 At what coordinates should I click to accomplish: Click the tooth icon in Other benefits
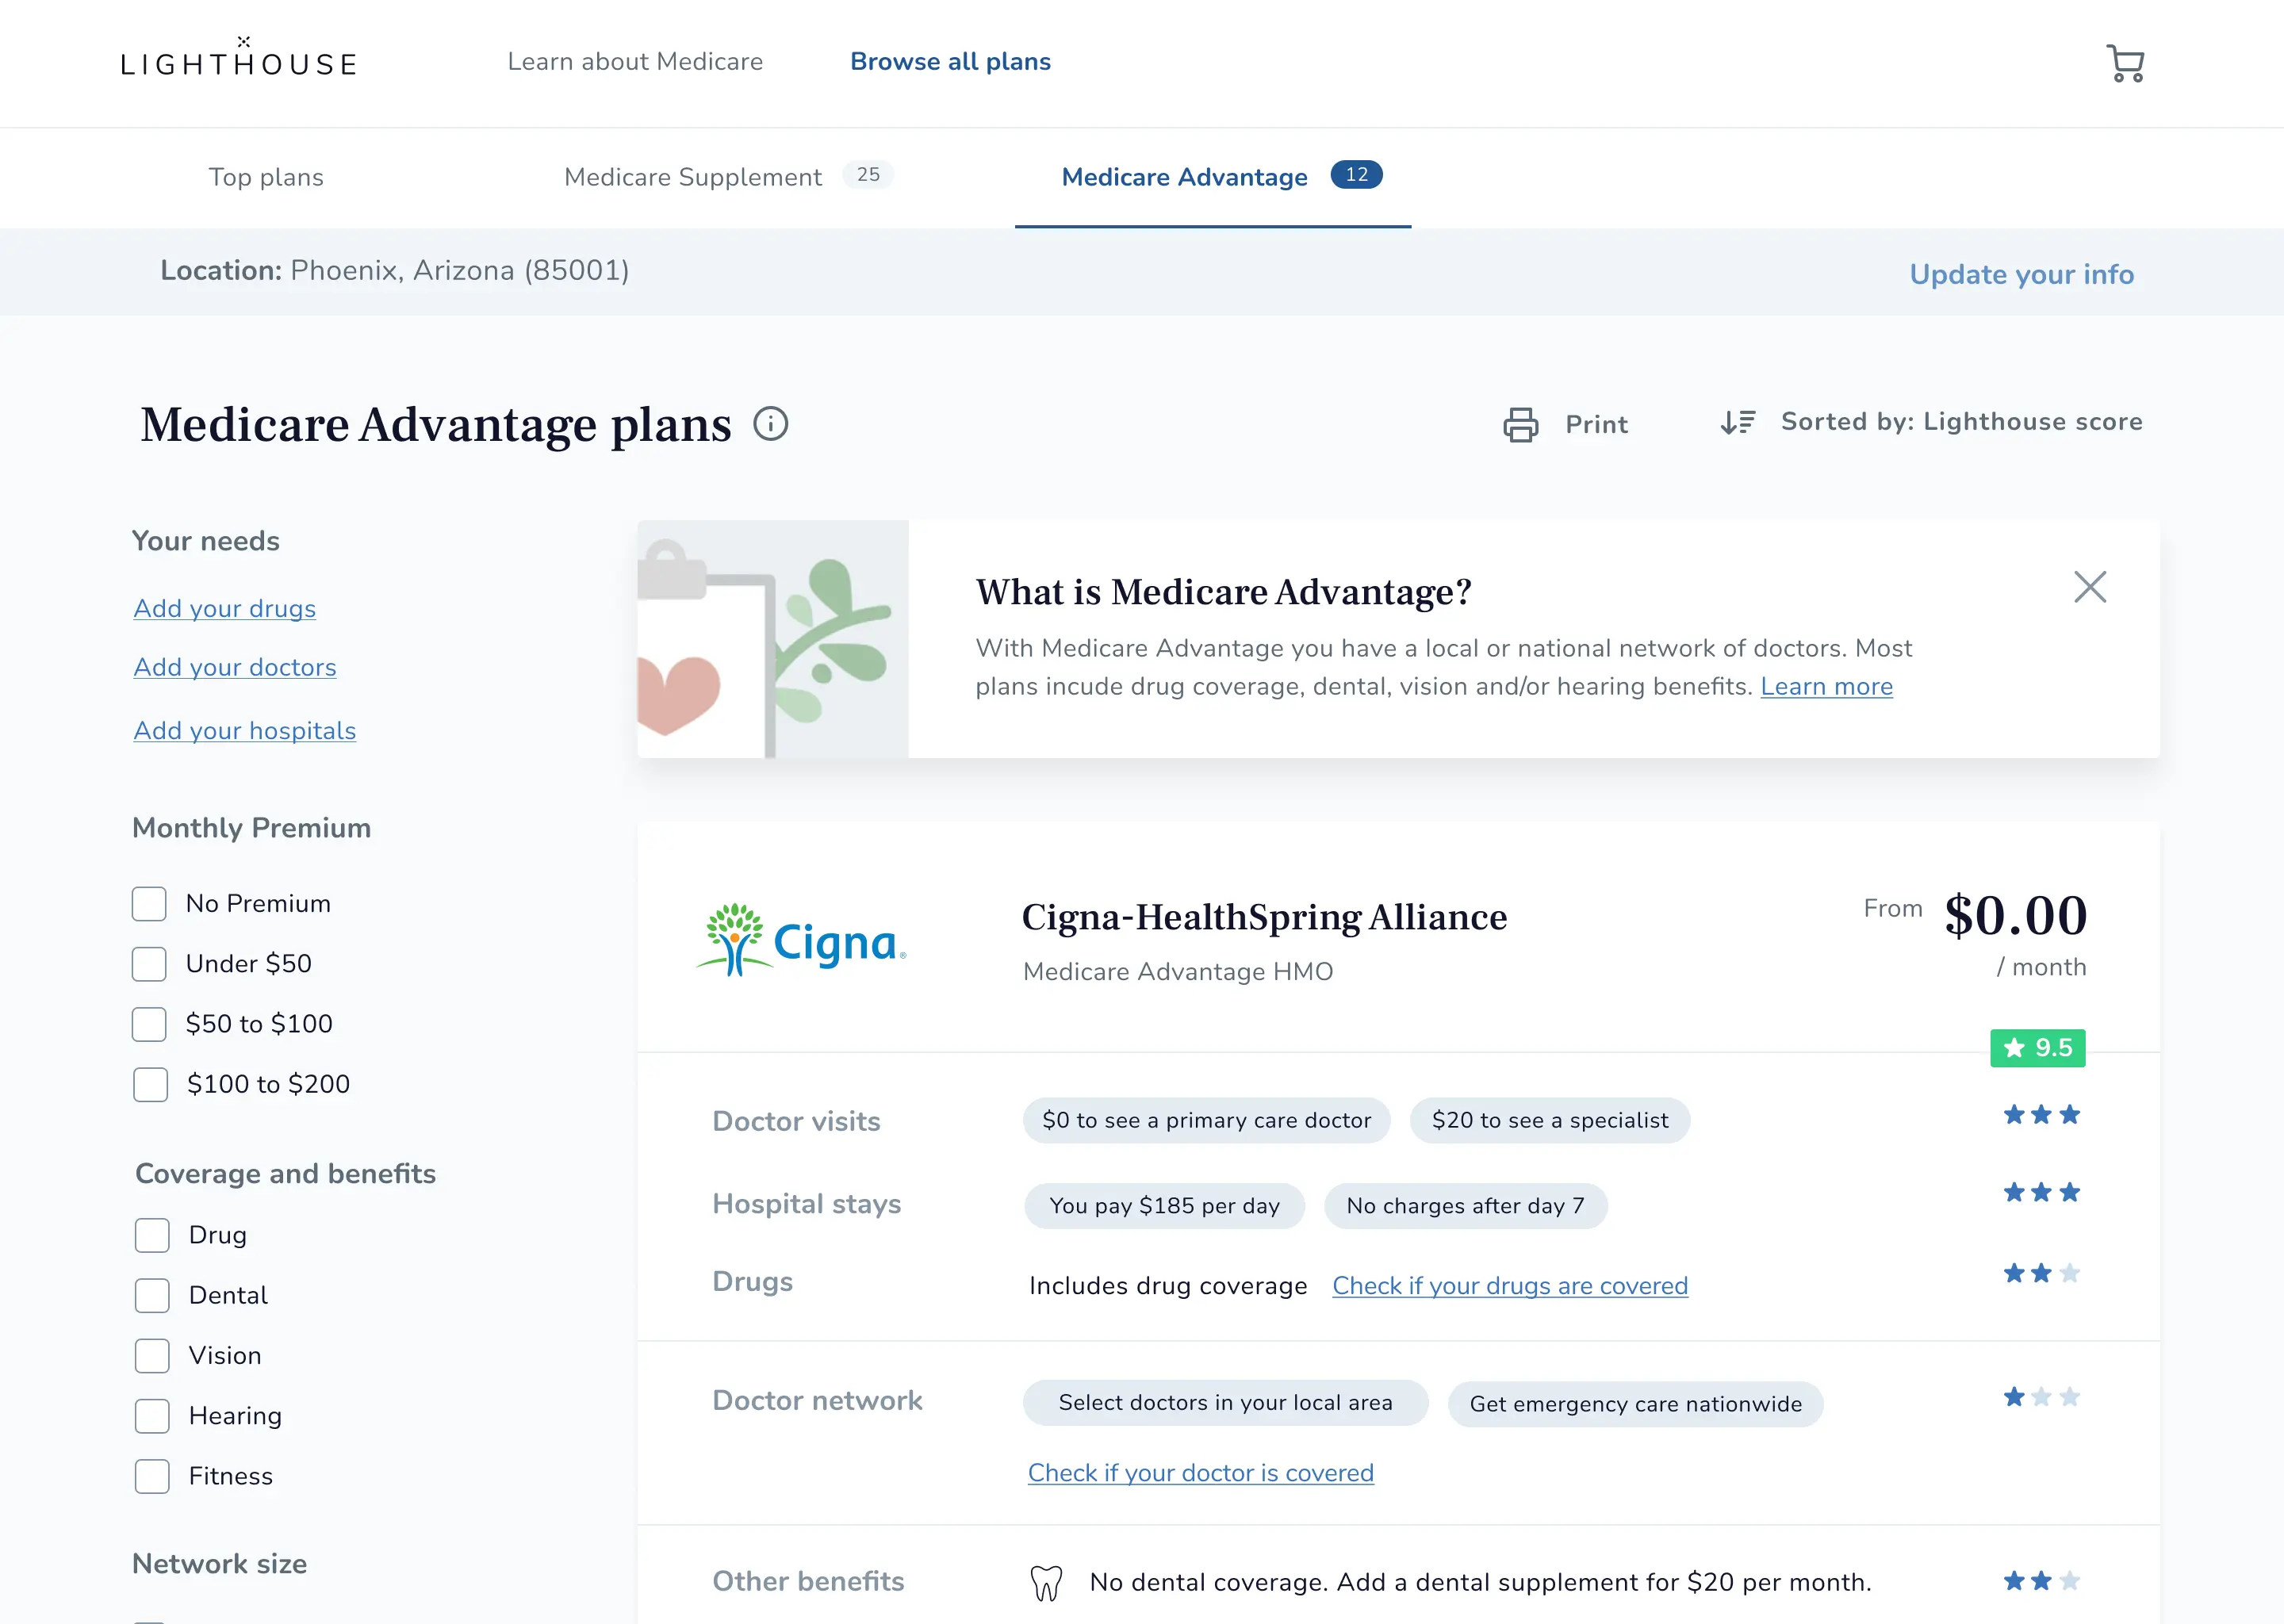click(x=1046, y=1582)
